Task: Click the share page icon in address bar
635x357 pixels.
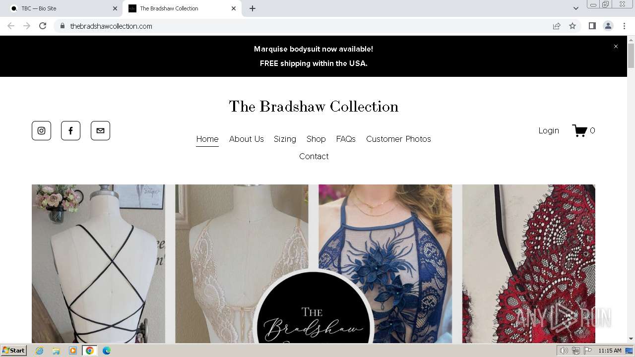Action: point(557,26)
